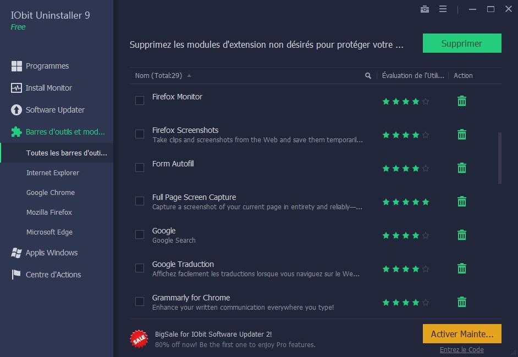The image size is (518, 357).
Task: Open the hamburger menu icon
Action: [443, 9]
